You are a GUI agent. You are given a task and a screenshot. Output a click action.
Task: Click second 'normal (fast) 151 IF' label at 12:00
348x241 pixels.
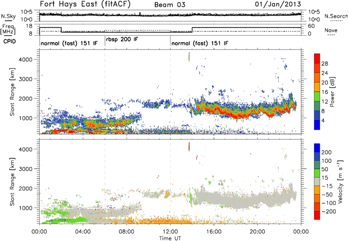200,43
